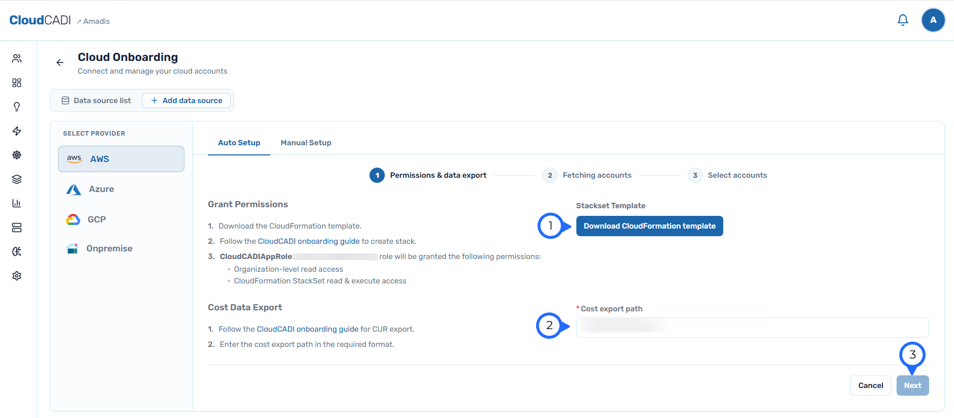Open the Add data source tab
The width and height of the screenshot is (954, 418).
pos(186,101)
